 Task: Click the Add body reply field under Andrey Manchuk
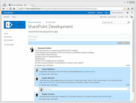pyautogui.click(x=87, y=89)
